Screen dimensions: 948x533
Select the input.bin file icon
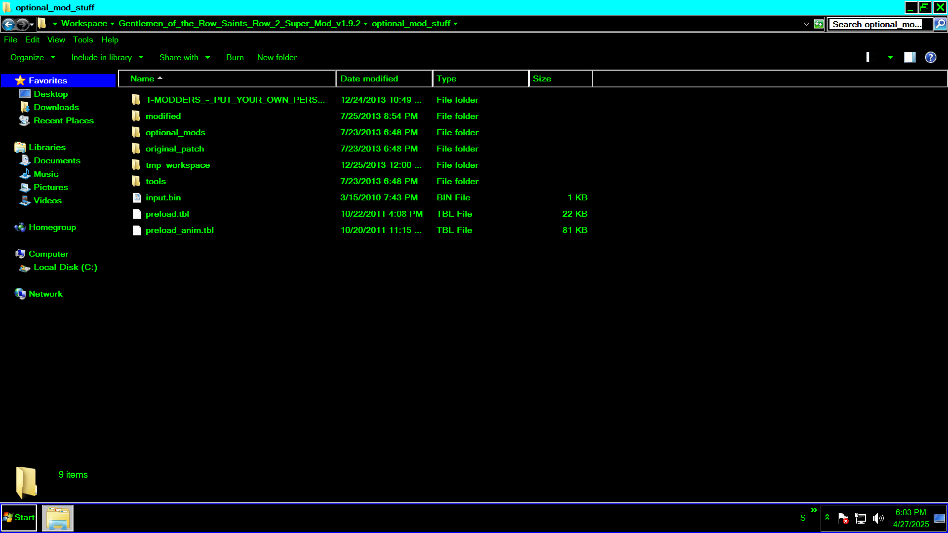click(137, 198)
